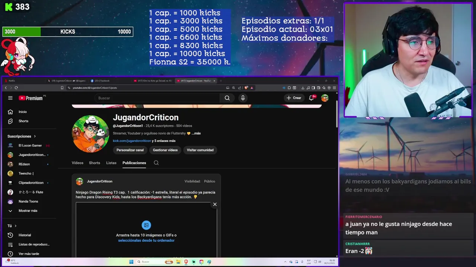Open the ESP language indicator in tray
Image resolution: width=476 pixels, height=267 pixels.
tap(309, 262)
